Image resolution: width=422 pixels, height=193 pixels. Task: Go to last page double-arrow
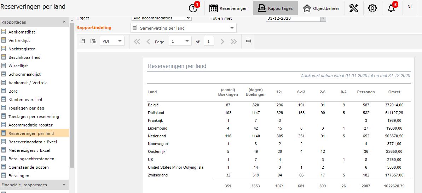(233, 42)
